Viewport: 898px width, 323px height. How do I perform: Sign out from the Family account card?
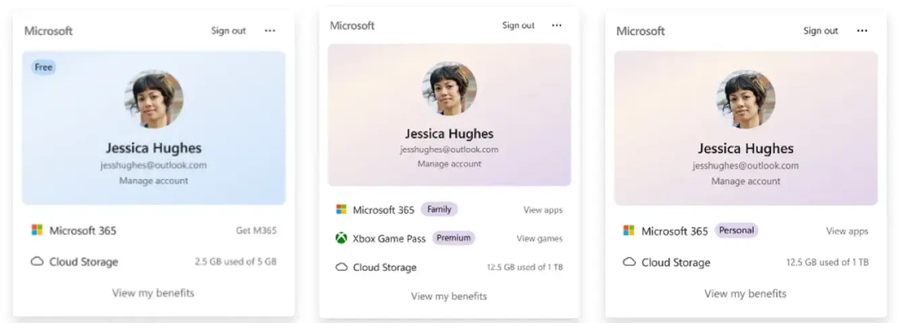[518, 26]
